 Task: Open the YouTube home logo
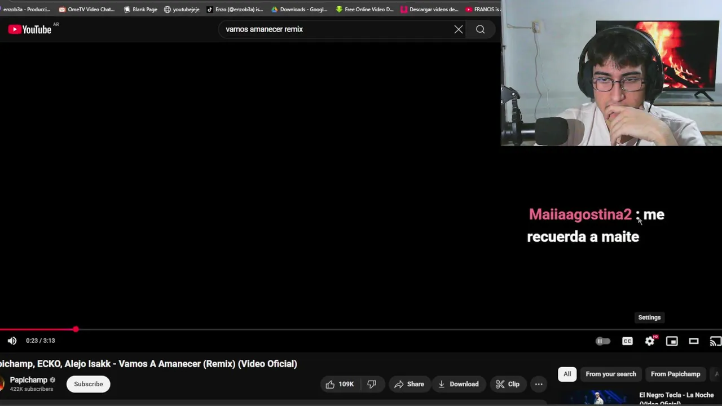(x=30, y=29)
